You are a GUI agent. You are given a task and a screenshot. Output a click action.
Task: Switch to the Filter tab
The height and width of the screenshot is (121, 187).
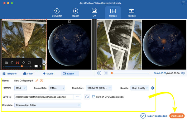[28, 74]
